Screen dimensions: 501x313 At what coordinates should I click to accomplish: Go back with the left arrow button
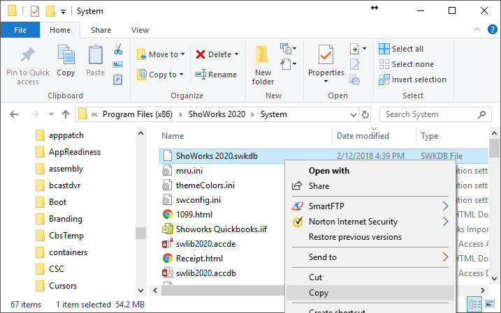pos(14,114)
